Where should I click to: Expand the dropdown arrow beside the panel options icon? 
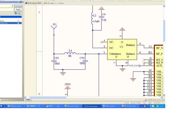click(21, 13)
